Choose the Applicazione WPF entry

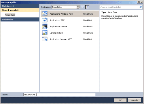[x=70, y=20]
